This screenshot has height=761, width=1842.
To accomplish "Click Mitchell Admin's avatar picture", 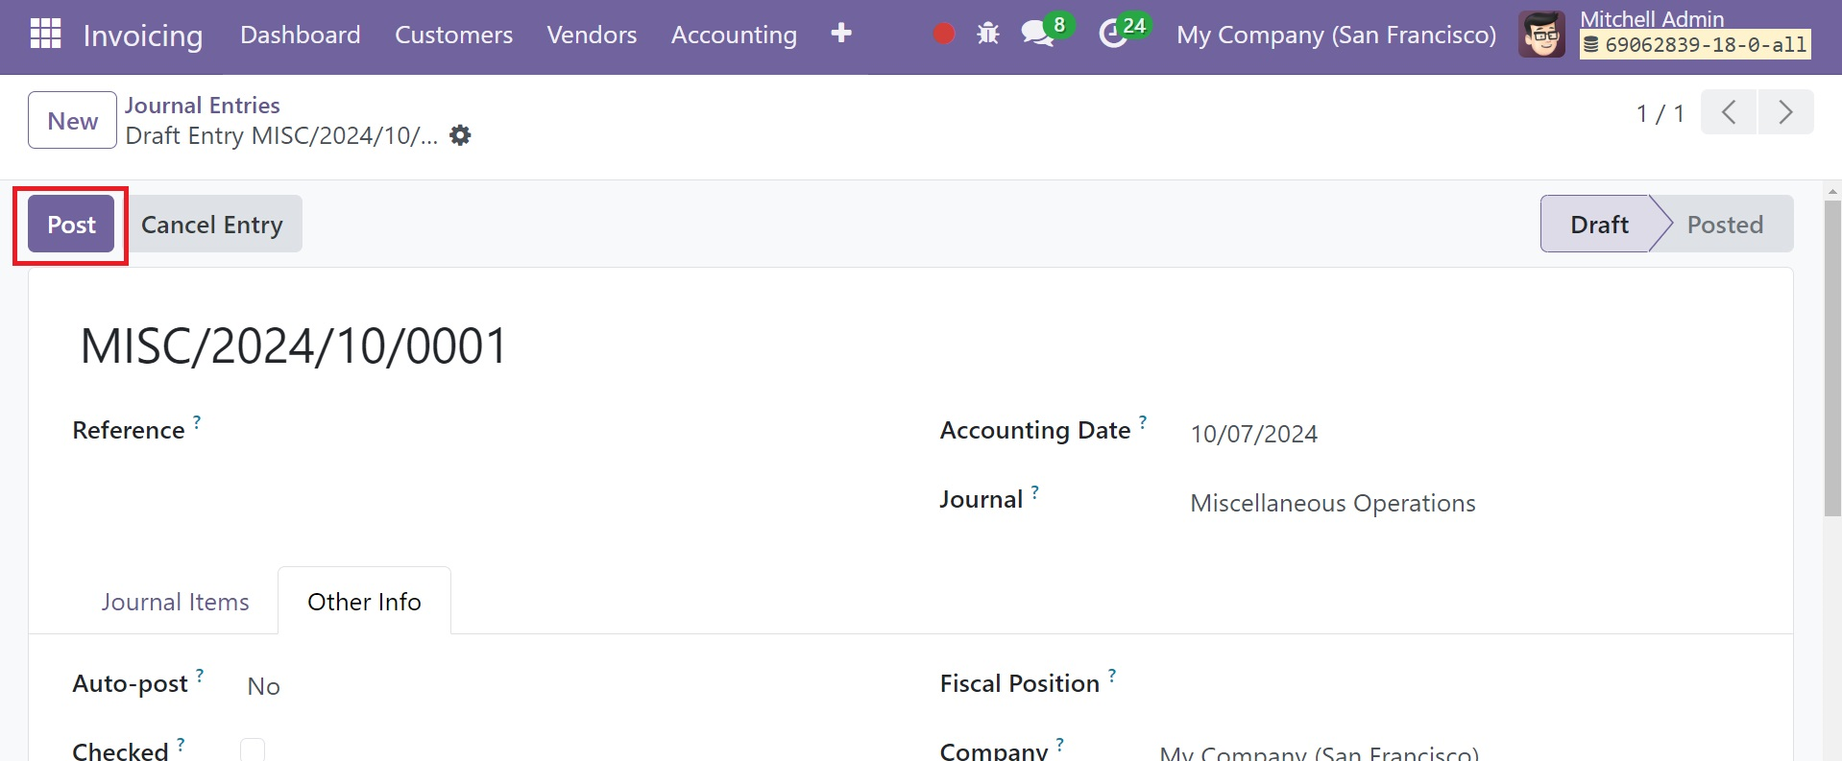I will [x=1541, y=35].
